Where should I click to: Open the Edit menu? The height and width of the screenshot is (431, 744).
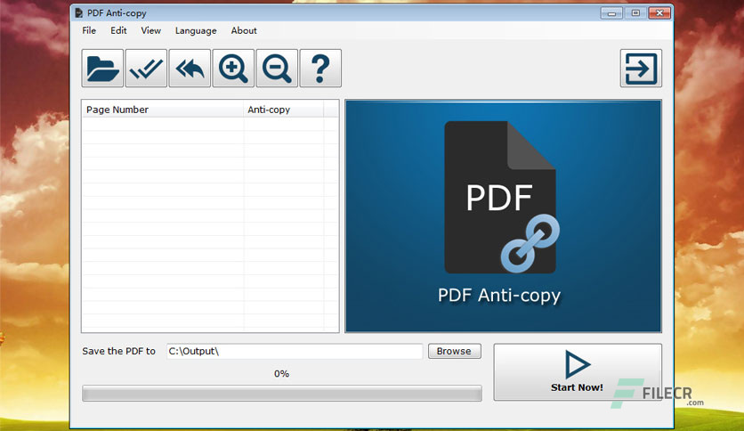[x=118, y=30]
